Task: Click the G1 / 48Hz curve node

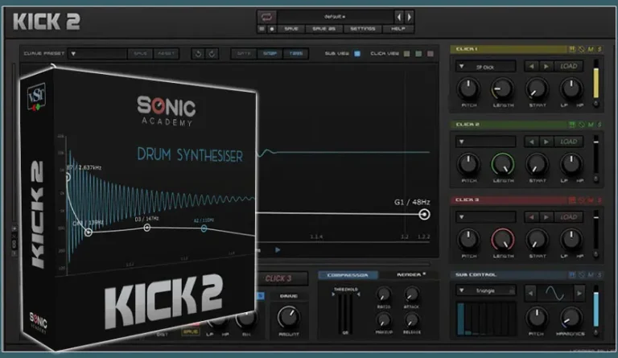Action: 424,214
